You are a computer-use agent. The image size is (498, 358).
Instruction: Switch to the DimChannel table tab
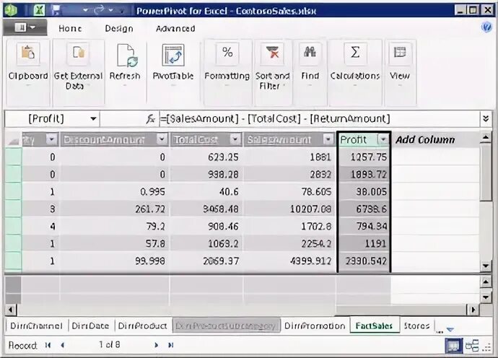(x=36, y=326)
